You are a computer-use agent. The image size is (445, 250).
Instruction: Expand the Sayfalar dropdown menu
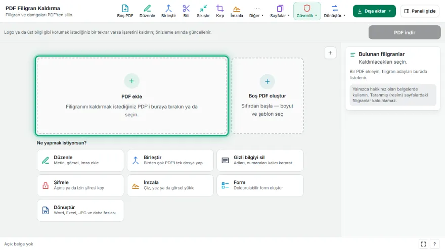coord(280,11)
